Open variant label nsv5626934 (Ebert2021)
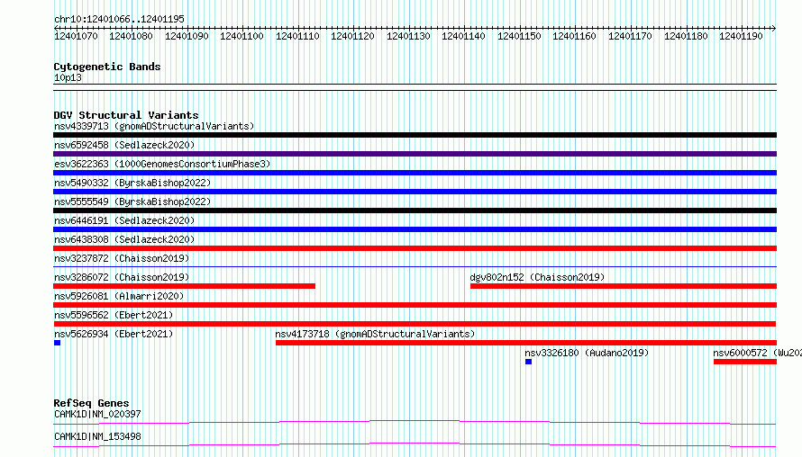Image resolution: width=802 pixels, height=457 pixels. coord(114,334)
